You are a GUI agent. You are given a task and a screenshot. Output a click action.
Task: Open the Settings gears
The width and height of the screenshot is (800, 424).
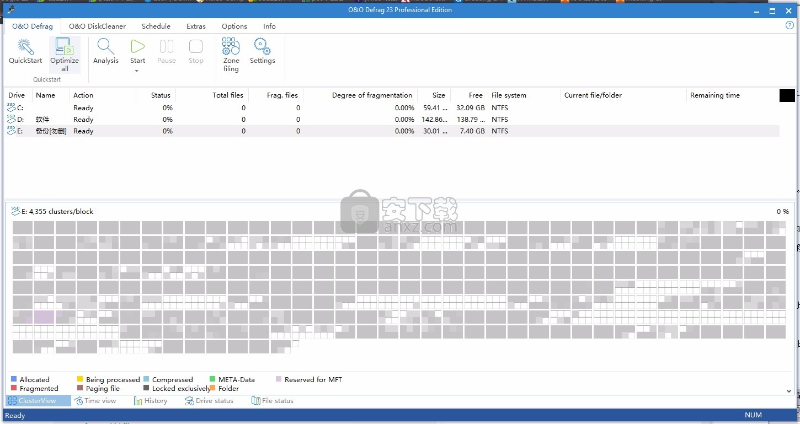click(263, 52)
